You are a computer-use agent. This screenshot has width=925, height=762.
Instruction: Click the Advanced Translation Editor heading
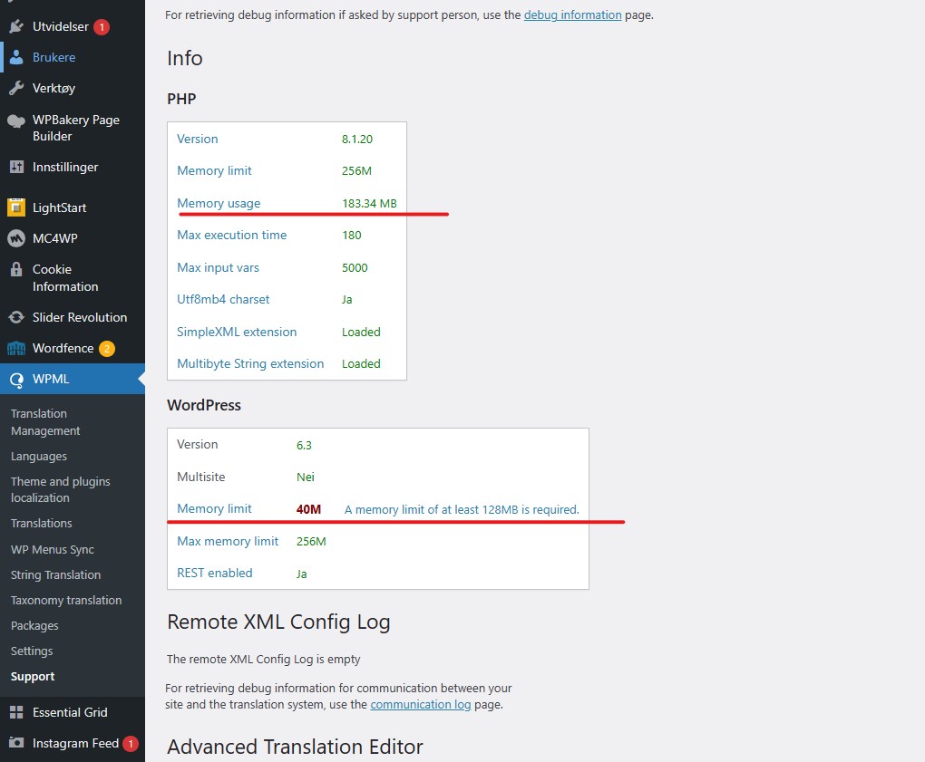point(295,747)
